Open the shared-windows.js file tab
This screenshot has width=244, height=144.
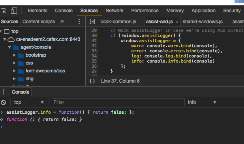[x=203, y=22]
